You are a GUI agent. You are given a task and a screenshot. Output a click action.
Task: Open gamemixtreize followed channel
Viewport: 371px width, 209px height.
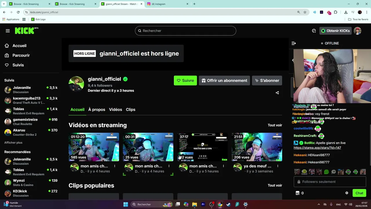click(x=31, y=122)
